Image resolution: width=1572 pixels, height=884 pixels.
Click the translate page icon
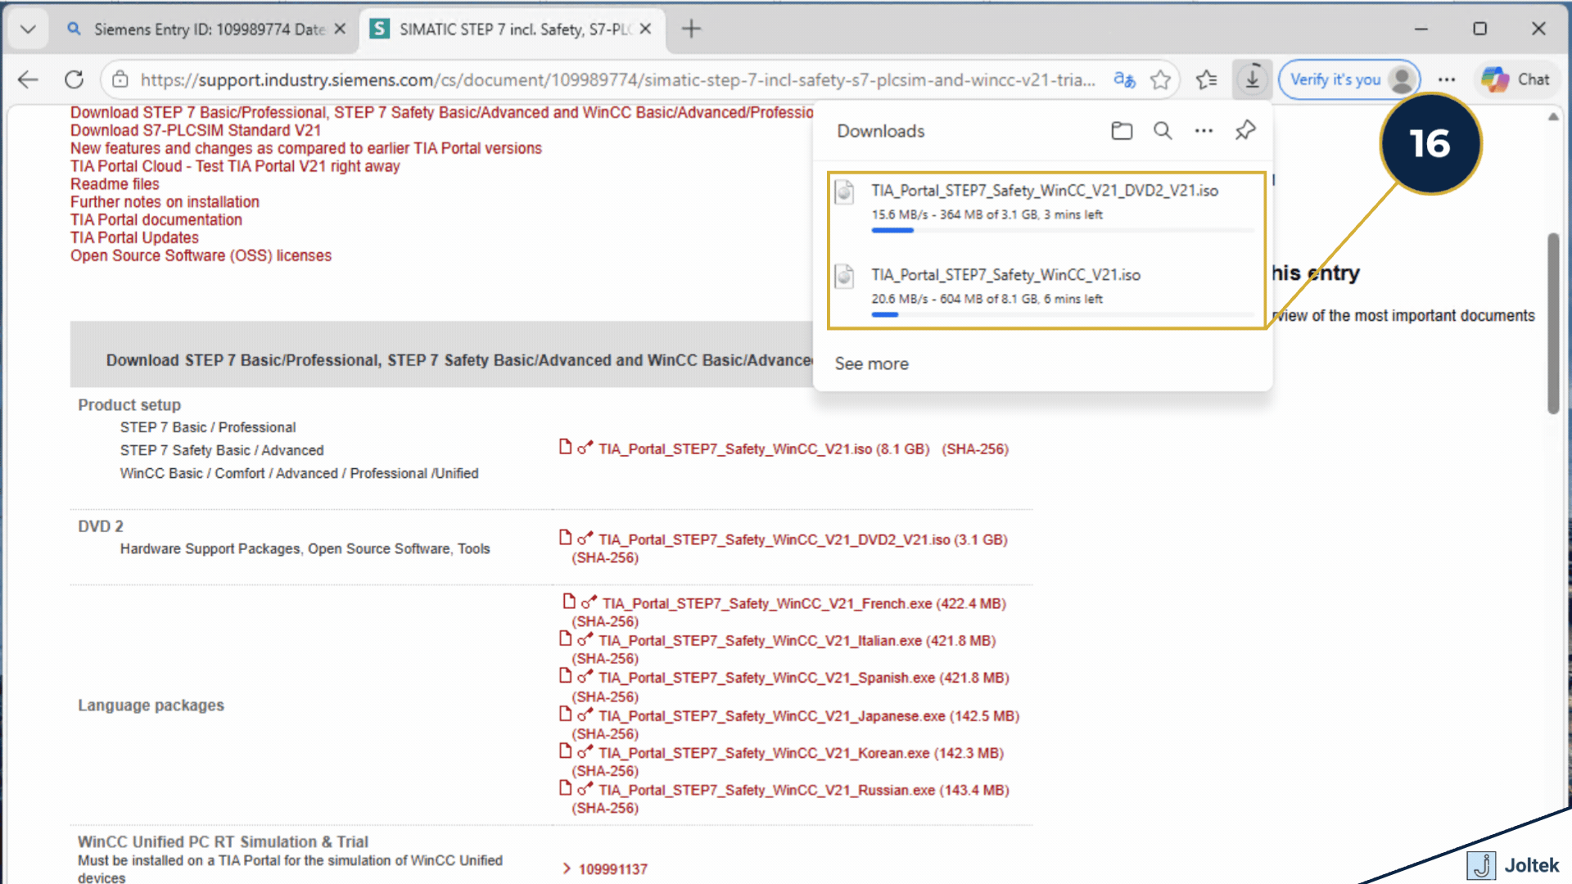click(x=1124, y=79)
